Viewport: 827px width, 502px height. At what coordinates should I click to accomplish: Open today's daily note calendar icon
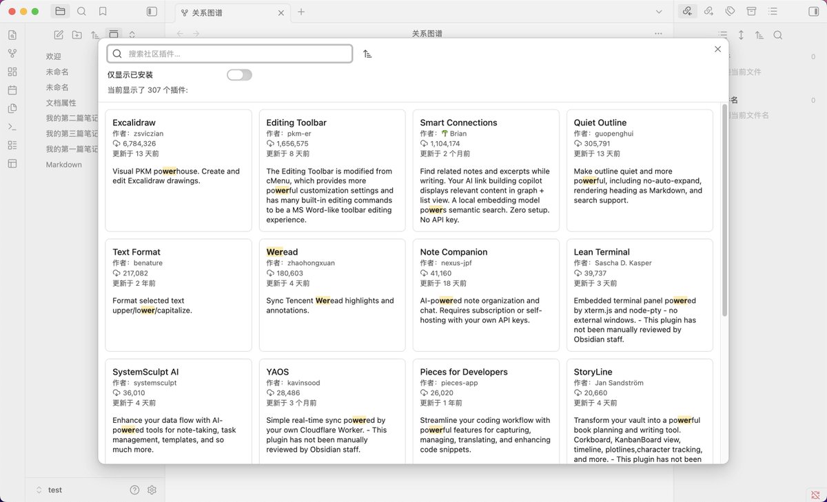pos(12,90)
